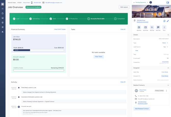Open the Pending Payments status dropdown
This screenshot has width=171, height=117.
point(148,3)
